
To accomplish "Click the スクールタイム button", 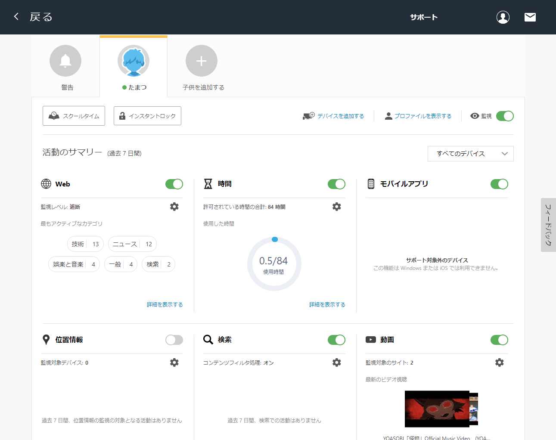I will pos(74,116).
